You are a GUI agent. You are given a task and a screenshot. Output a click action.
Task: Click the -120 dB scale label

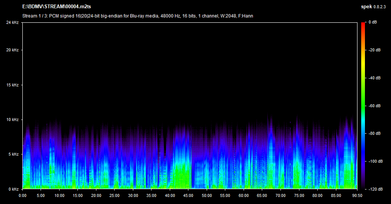pyautogui.click(x=375, y=189)
